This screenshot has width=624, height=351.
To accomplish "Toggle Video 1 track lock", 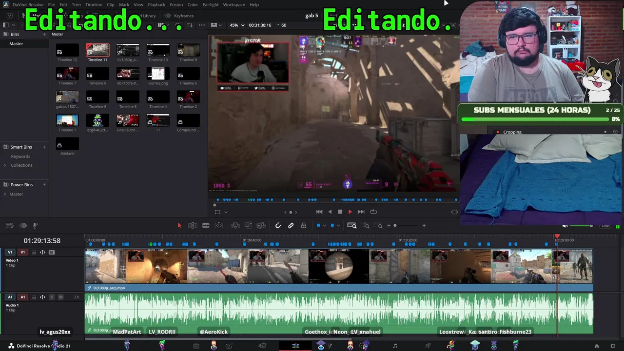I will (x=34, y=253).
